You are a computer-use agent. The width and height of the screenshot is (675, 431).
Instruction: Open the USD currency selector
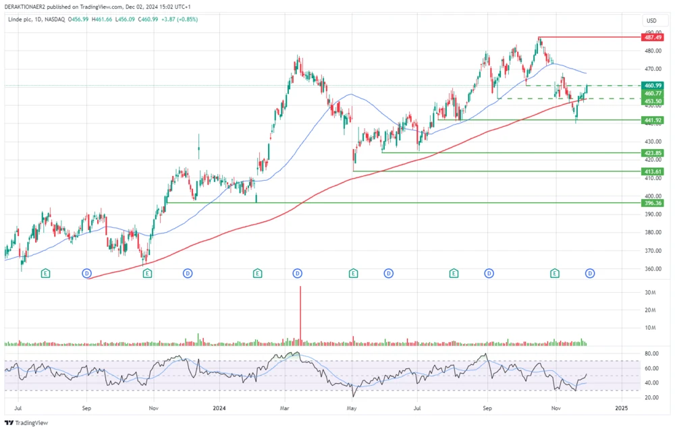[x=650, y=21]
